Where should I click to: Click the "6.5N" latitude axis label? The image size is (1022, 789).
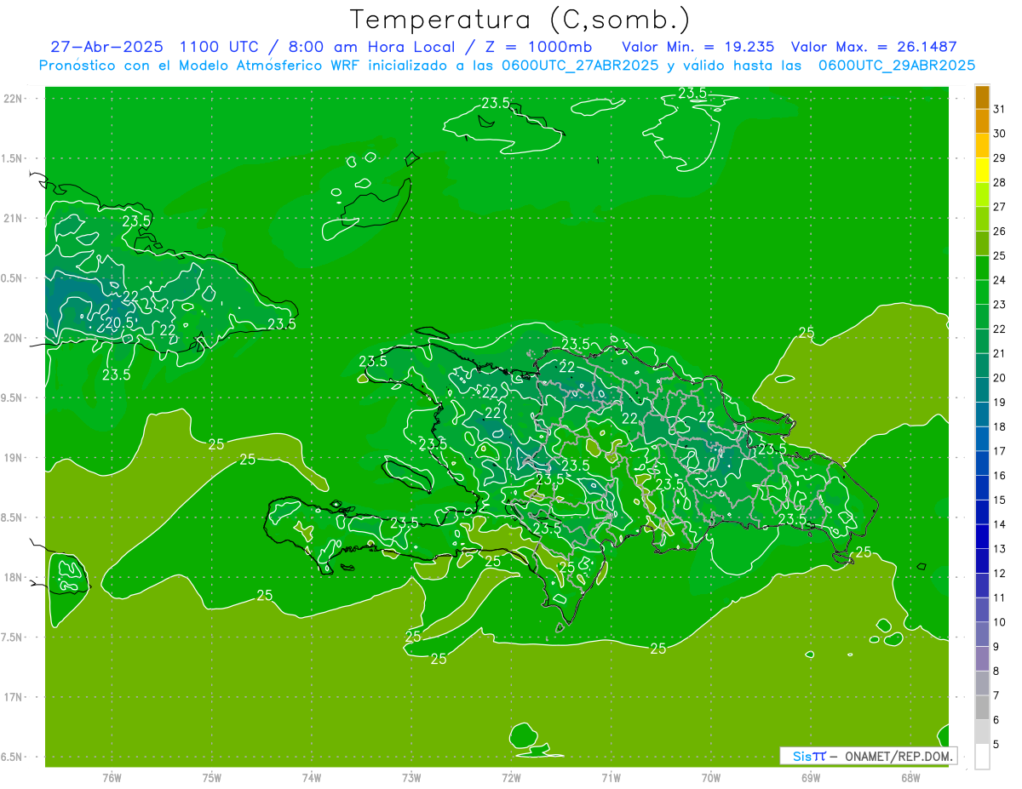click(x=12, y=758)
